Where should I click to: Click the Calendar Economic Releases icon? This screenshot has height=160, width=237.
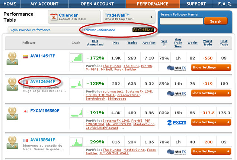pyautogui.click(x=54, y=17)
